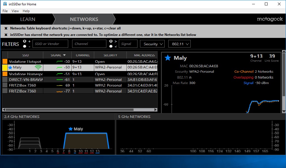Toggle the star on the Maly row
This screenshot has height=168, width=286.
(10, 68)
